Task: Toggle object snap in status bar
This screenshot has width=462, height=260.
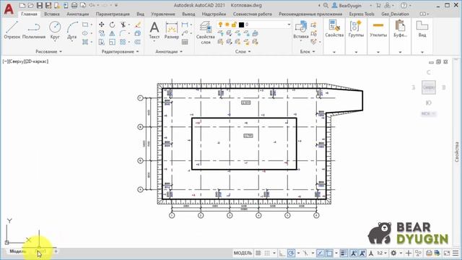Action: coord(329,253)
